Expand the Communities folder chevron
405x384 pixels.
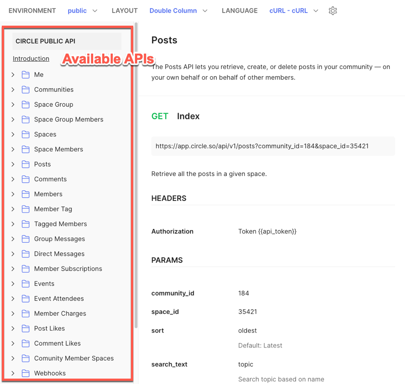point(13,90)
